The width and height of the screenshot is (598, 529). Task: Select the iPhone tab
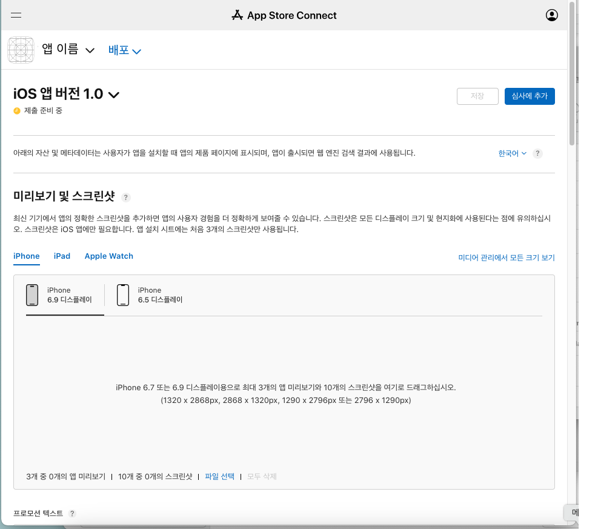(26, 256)
